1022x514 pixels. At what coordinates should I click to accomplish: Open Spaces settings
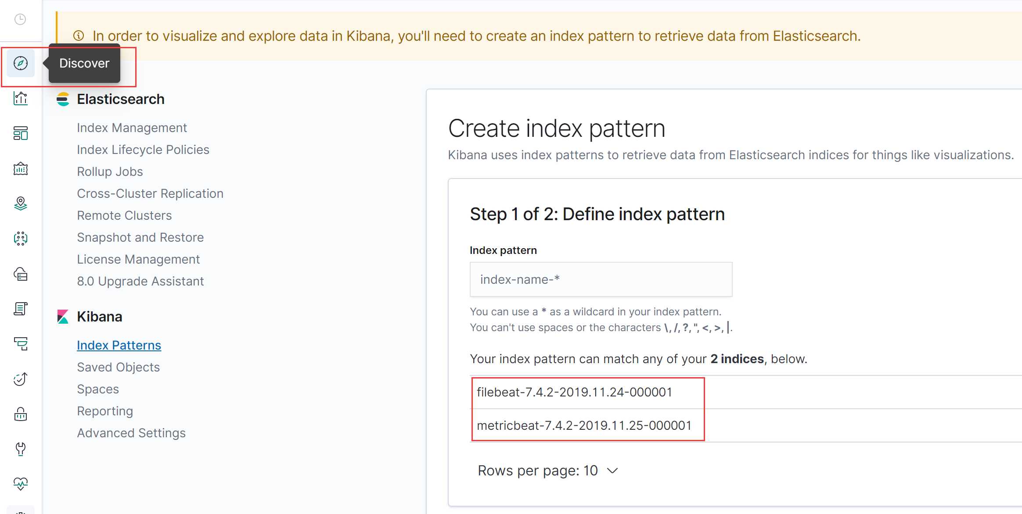(98, 389)
